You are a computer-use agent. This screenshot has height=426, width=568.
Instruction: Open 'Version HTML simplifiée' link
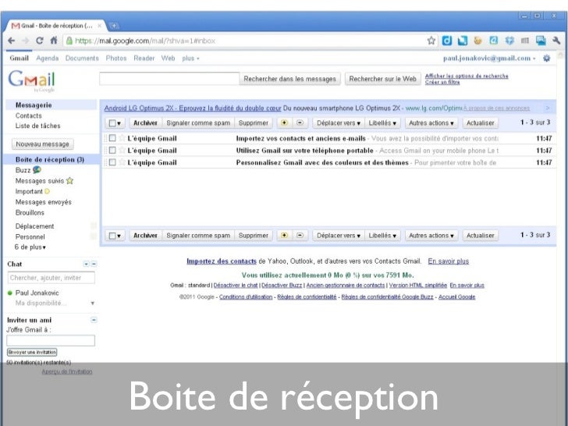pyautogui.click(x=417, y=286)
